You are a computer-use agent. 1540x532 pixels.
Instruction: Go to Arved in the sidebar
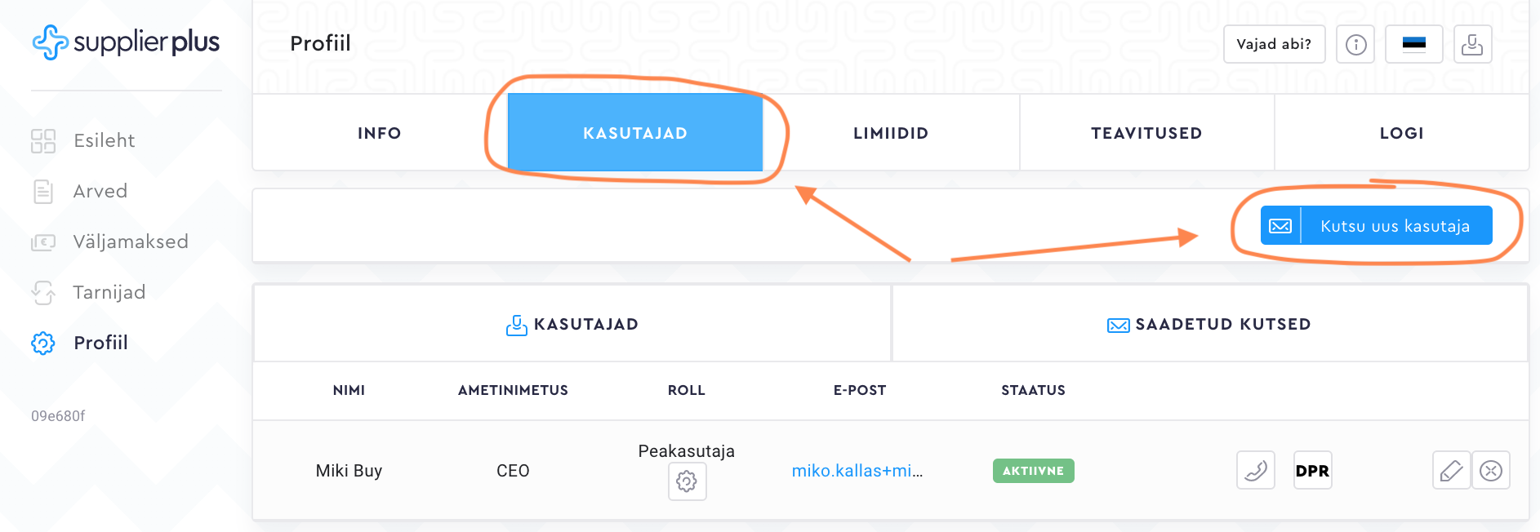point(100,191)
